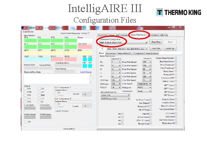Open the Compressor Recip dropdown
The image size is (207, 155).
[144, 91]
